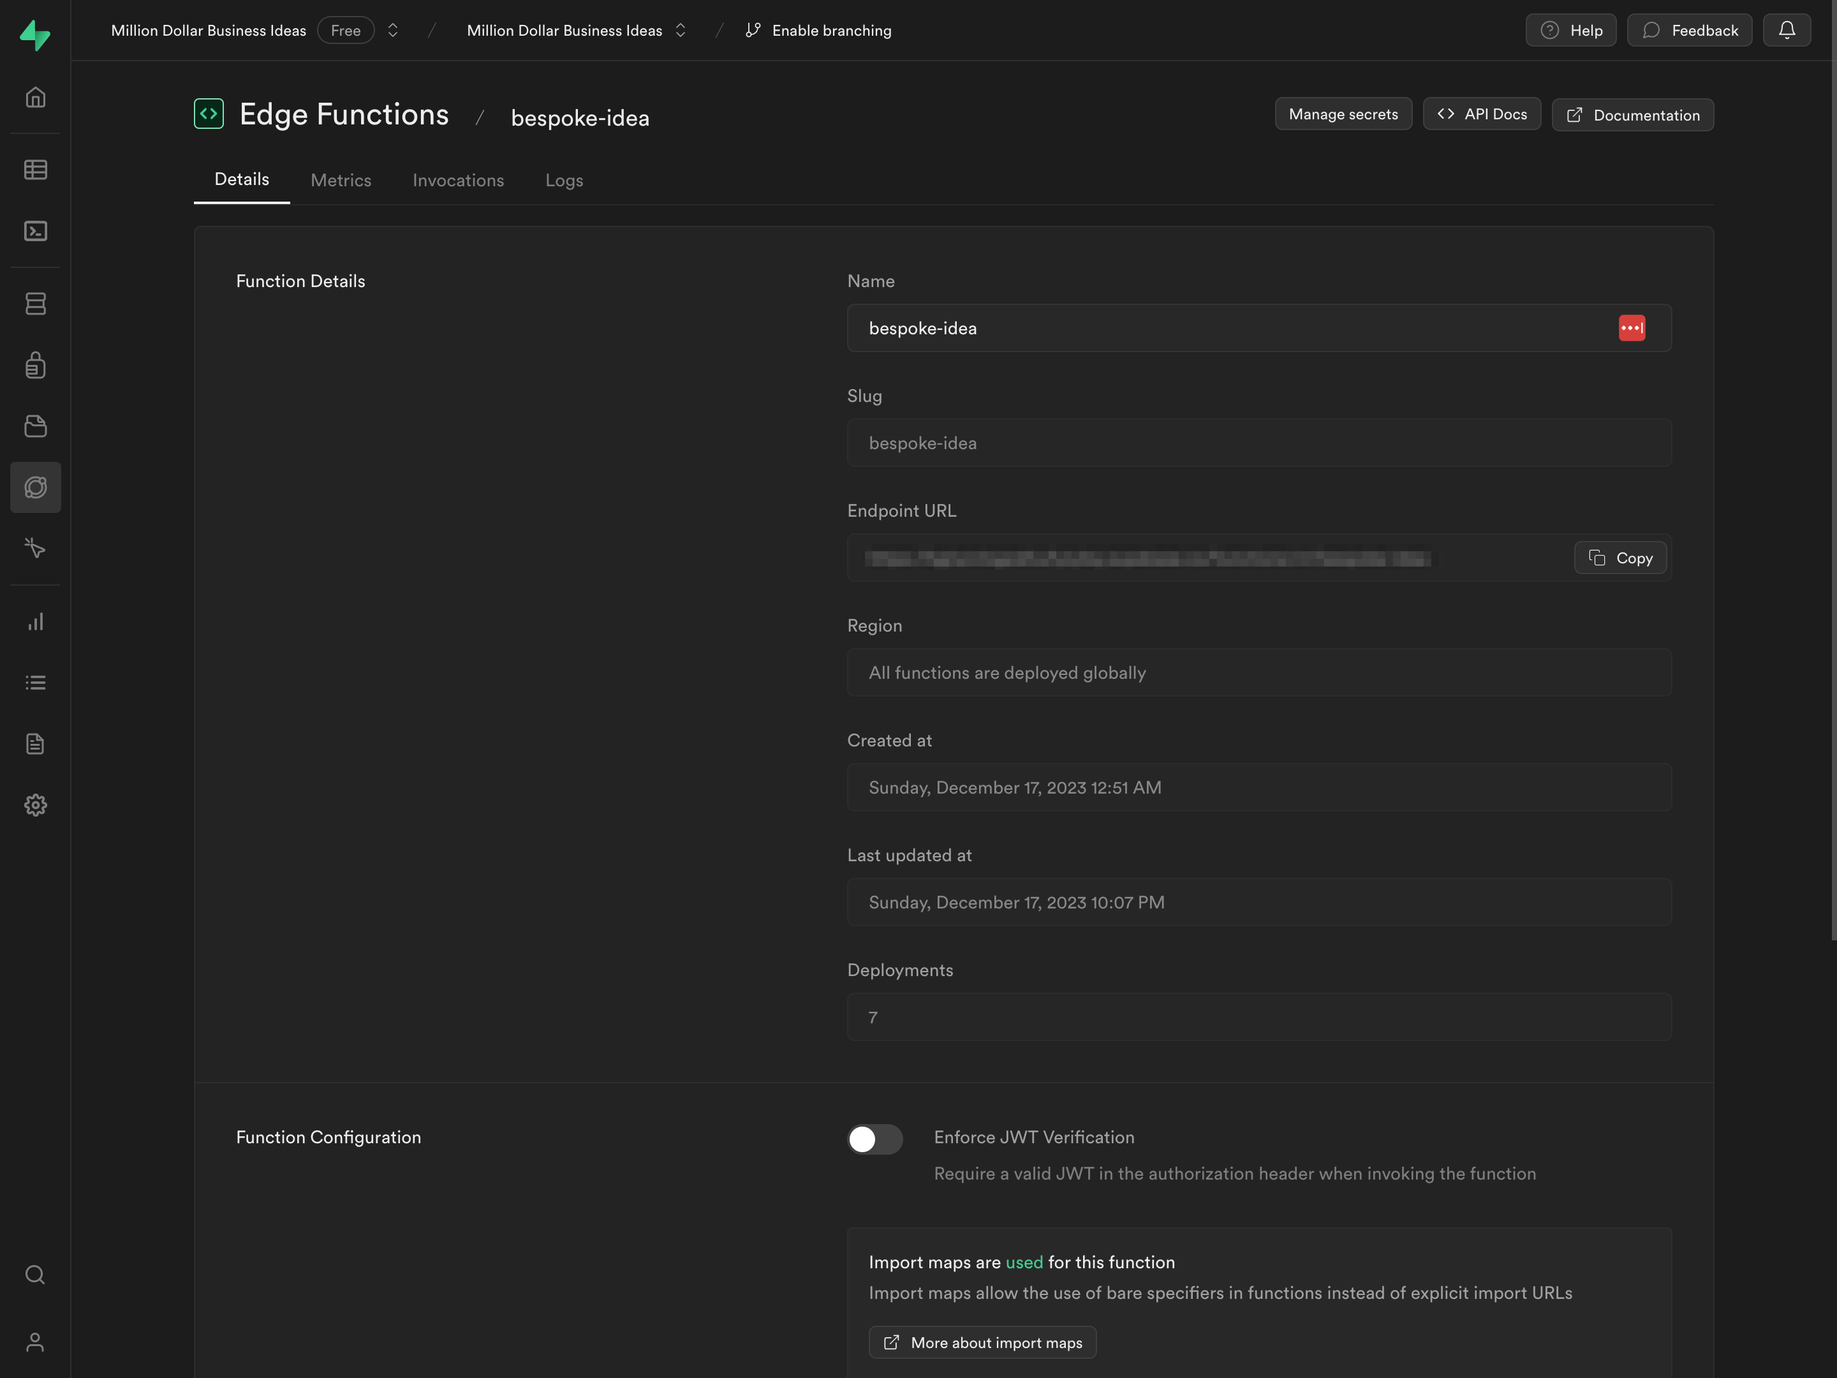
Task: Open the Table Editor sidebar icon
Action: pyautogui.click(x=35, y=170)
